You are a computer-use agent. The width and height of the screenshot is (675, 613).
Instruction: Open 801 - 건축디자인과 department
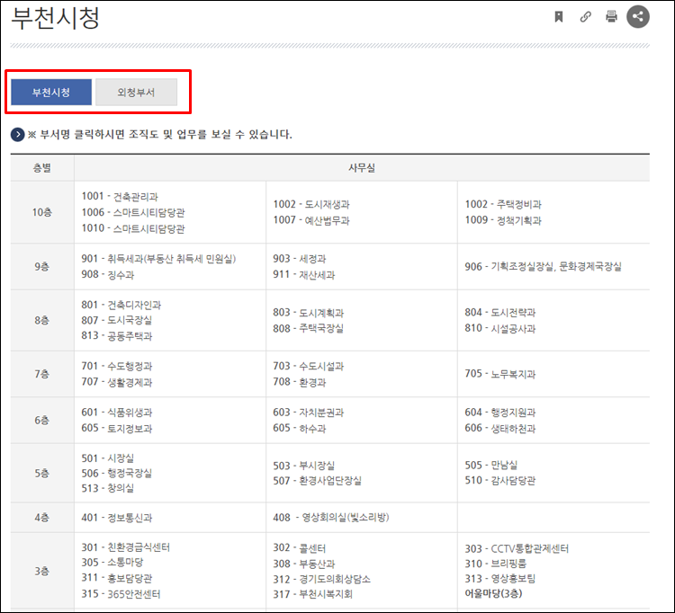[x=121, y=305]
